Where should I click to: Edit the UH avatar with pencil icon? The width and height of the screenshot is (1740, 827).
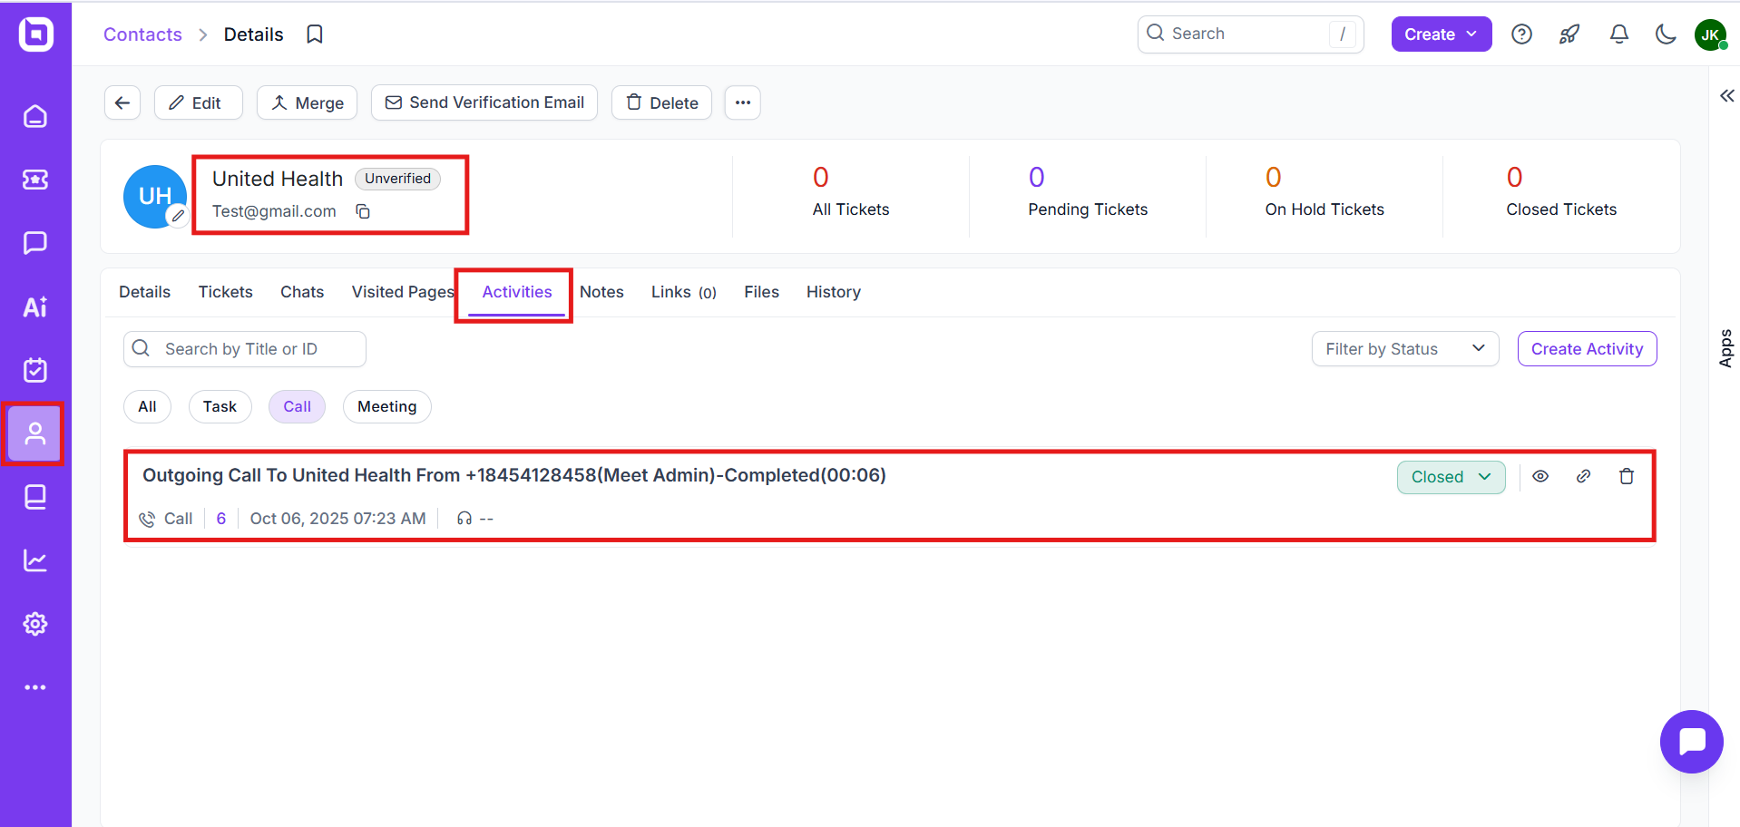(178, 216)
